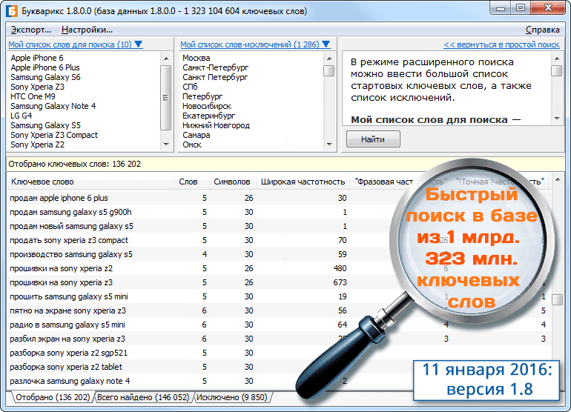The width and height of the screenshot is (571, 412).
Task: Sort by 'Широкая частотность' column header
Action: (x=303, y=182)
